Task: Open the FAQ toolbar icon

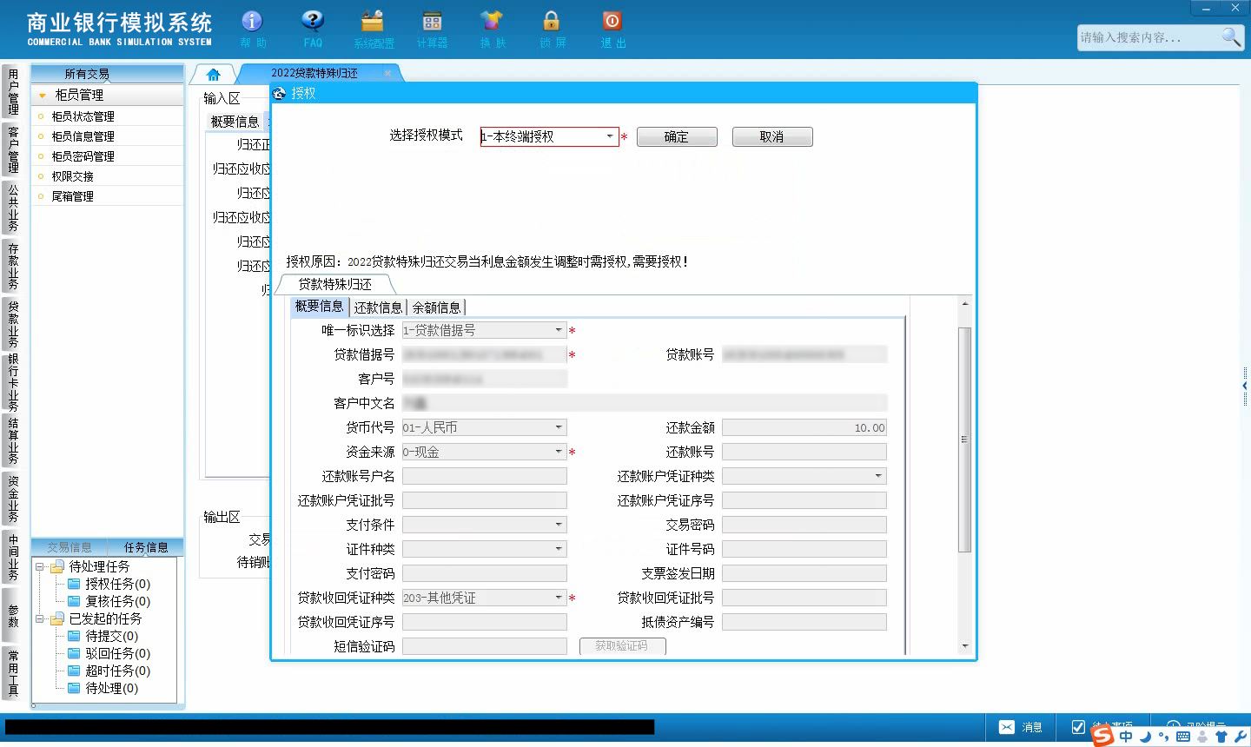Action: [313, 21]
